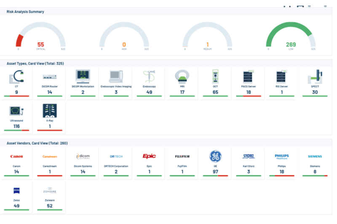
Task: Click the Siemens count 8
Action: pos(315,172)
